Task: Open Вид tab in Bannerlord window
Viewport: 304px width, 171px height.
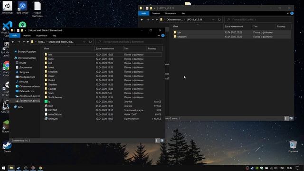Action: [x=54, y=36]
